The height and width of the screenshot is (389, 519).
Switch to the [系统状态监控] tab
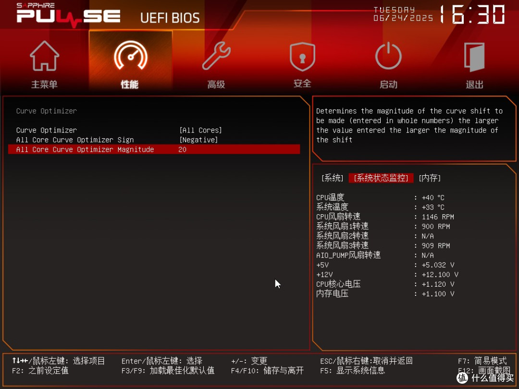tap(381, 178)
